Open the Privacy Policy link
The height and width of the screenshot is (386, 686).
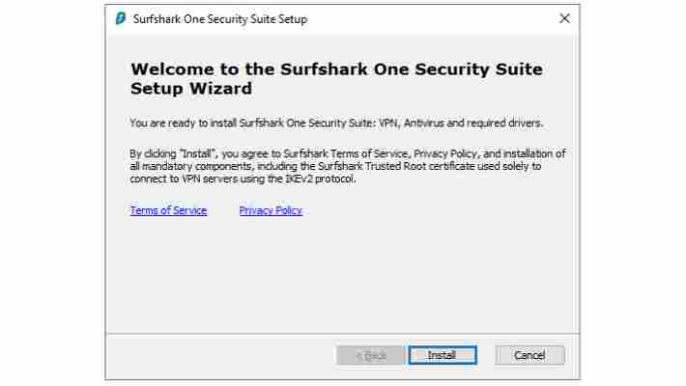[271, 210]
